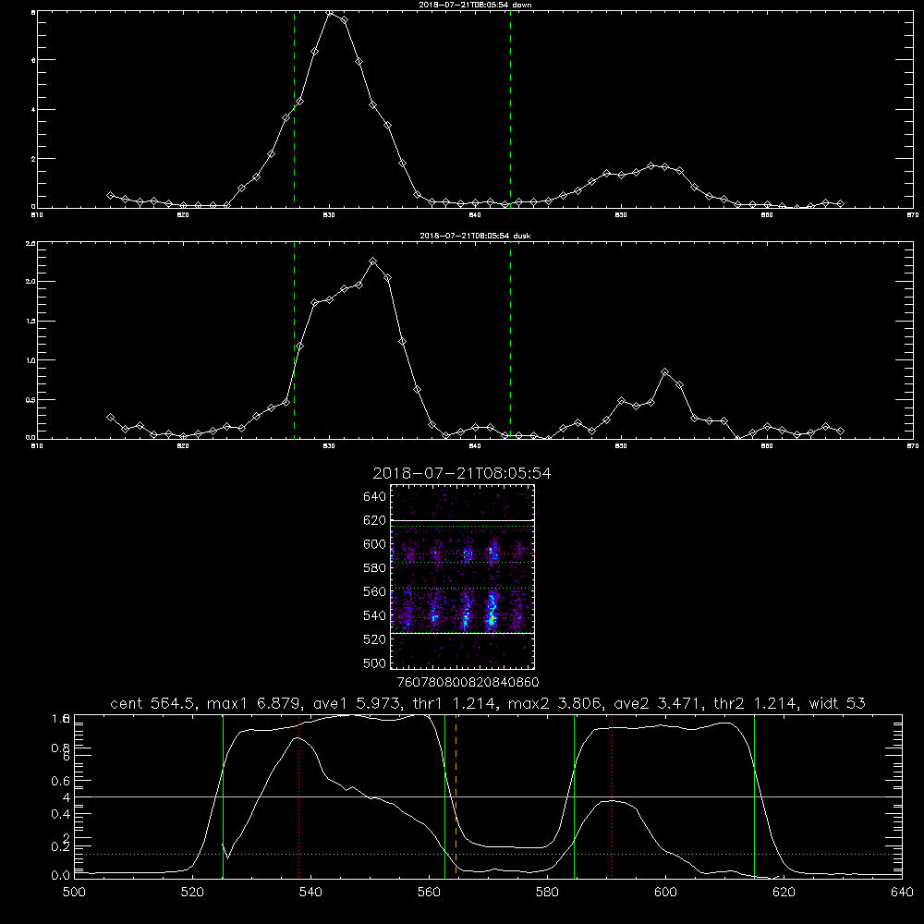
Task: Click the peak data point of the dusk curve
Action: point(372,261)
